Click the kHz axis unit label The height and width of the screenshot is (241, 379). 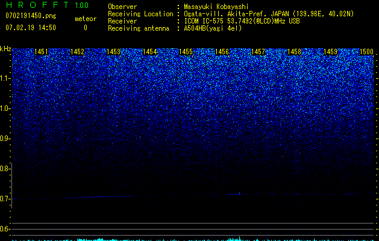tap(5, 49)
